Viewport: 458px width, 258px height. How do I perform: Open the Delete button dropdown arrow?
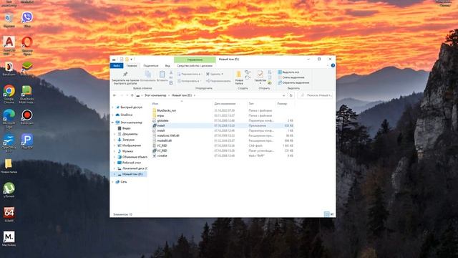click(x=223, y=75)
